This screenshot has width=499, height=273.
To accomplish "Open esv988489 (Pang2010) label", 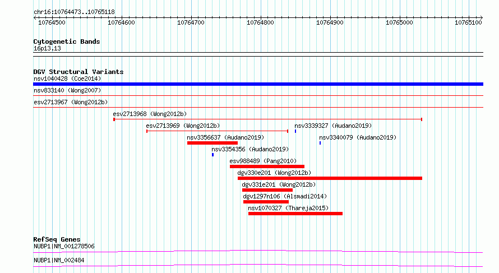I will pyautogui.click(x=263, y=161).
